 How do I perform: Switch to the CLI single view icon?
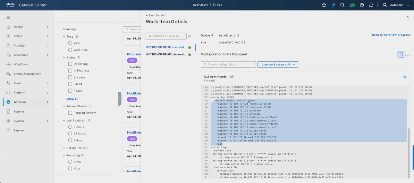[401, 54]
